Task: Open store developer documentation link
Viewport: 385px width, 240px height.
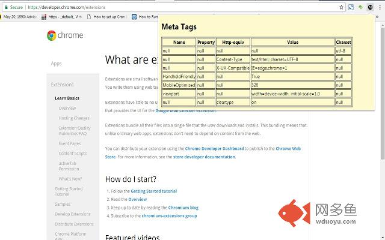Action: [x=205, y=157]
